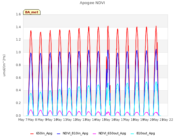Click the May 22 x-axis label
The image size is (185, 139).
(168, 120)
